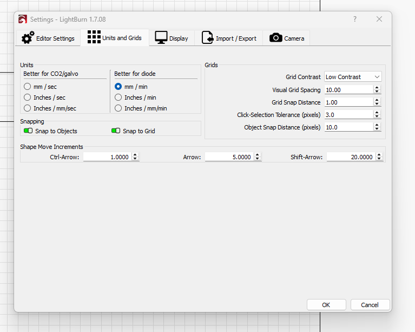Click the Editor Settings gear icon
The width and height of the screenshot is (415, 332).
[28, 38]
